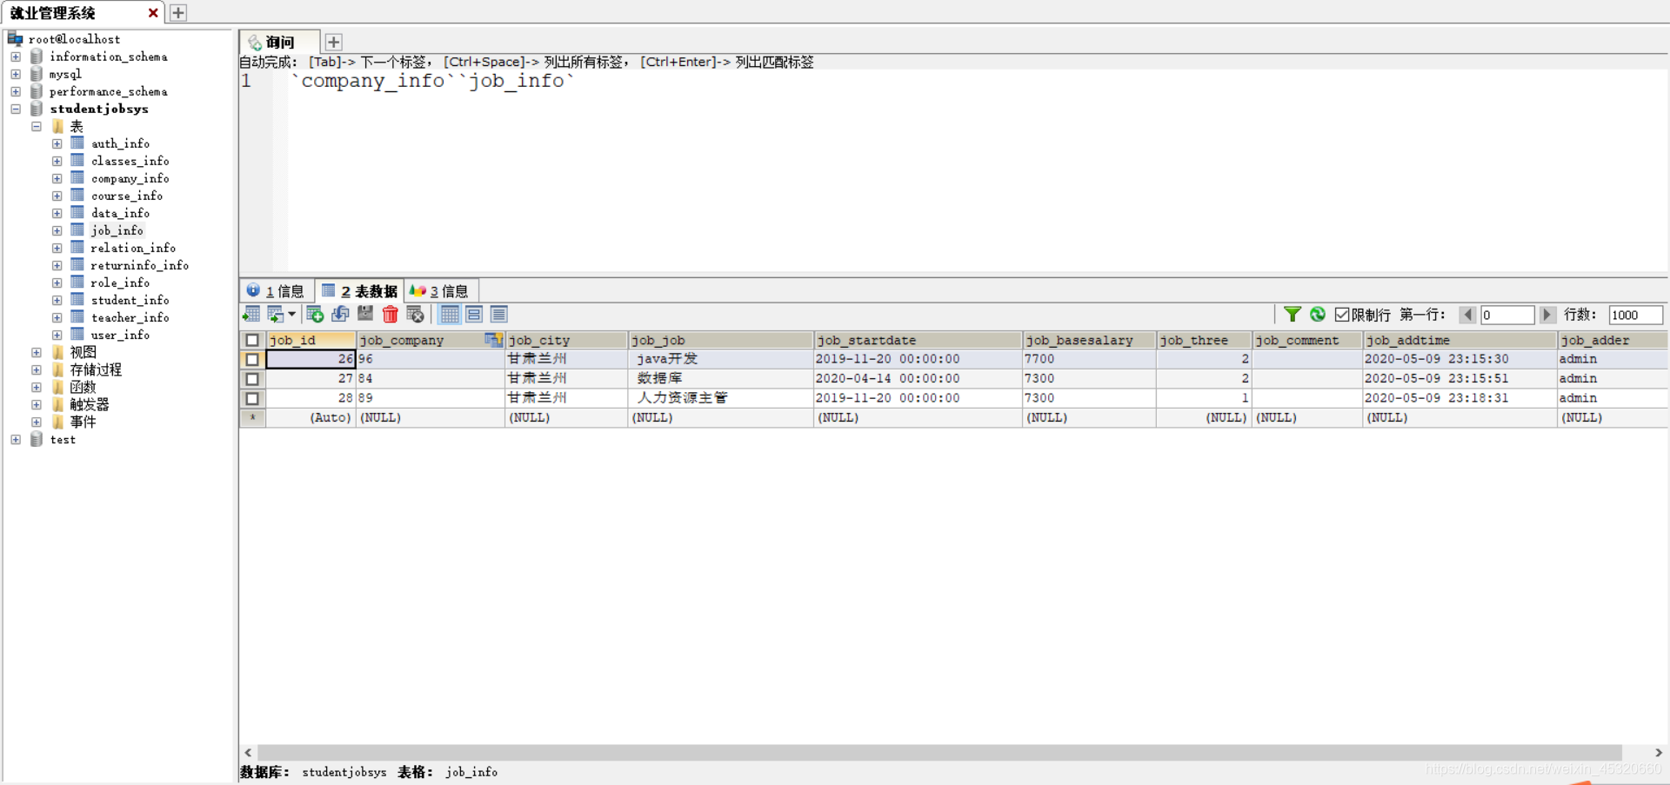
Task: Click the 行数 row count field
Action: click(1635, 315)
